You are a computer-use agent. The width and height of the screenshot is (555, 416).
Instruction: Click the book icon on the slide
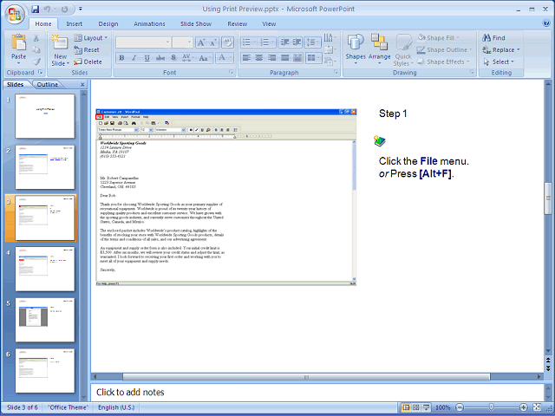tap(380, 140)
